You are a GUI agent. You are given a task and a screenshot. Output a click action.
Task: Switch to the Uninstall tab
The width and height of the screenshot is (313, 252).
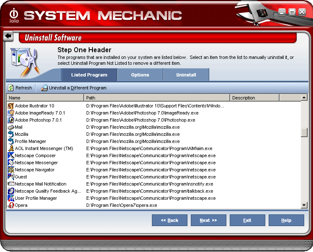[x=186, y=75]
